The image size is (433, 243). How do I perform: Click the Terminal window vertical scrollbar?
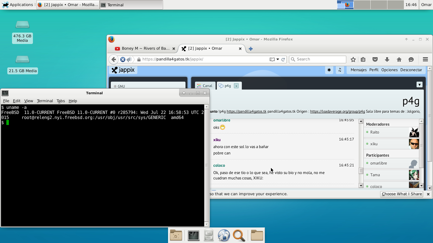pos(207,165)
